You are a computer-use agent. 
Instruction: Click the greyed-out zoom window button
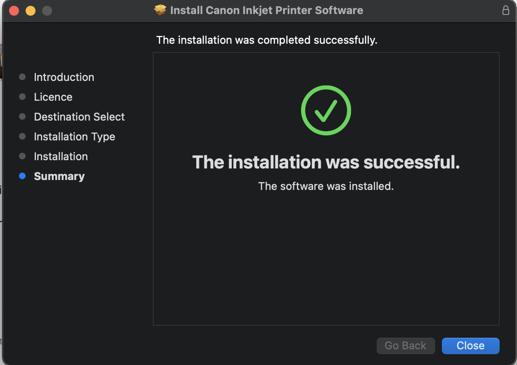coord(47,11)
